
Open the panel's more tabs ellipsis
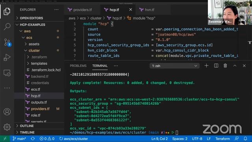116,66
